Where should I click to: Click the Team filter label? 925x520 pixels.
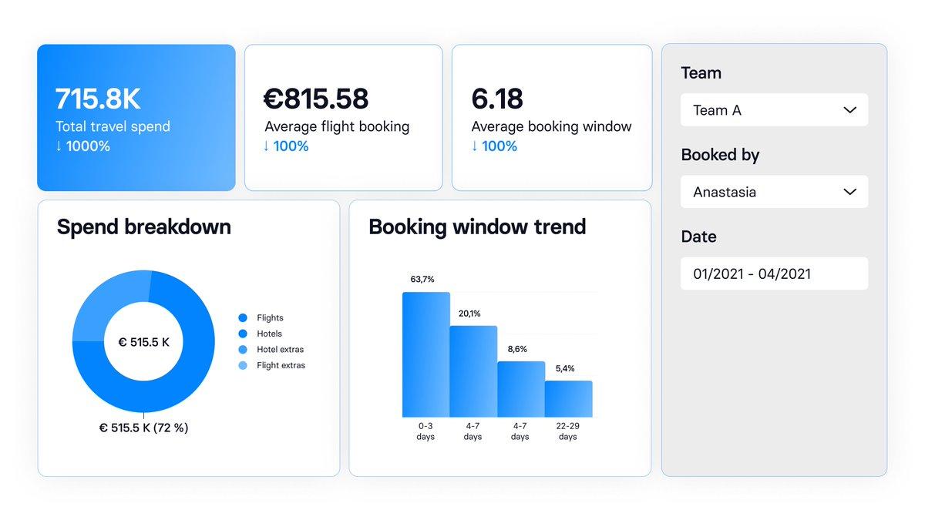coord(701,73)
